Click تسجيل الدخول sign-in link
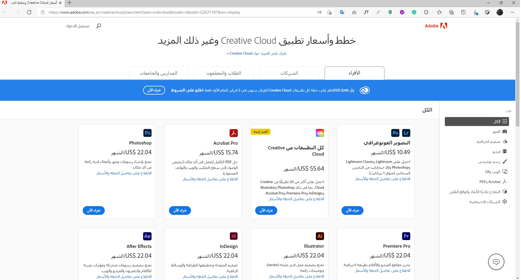The width and height of the screenshot is (521, 280). point(78,26)
